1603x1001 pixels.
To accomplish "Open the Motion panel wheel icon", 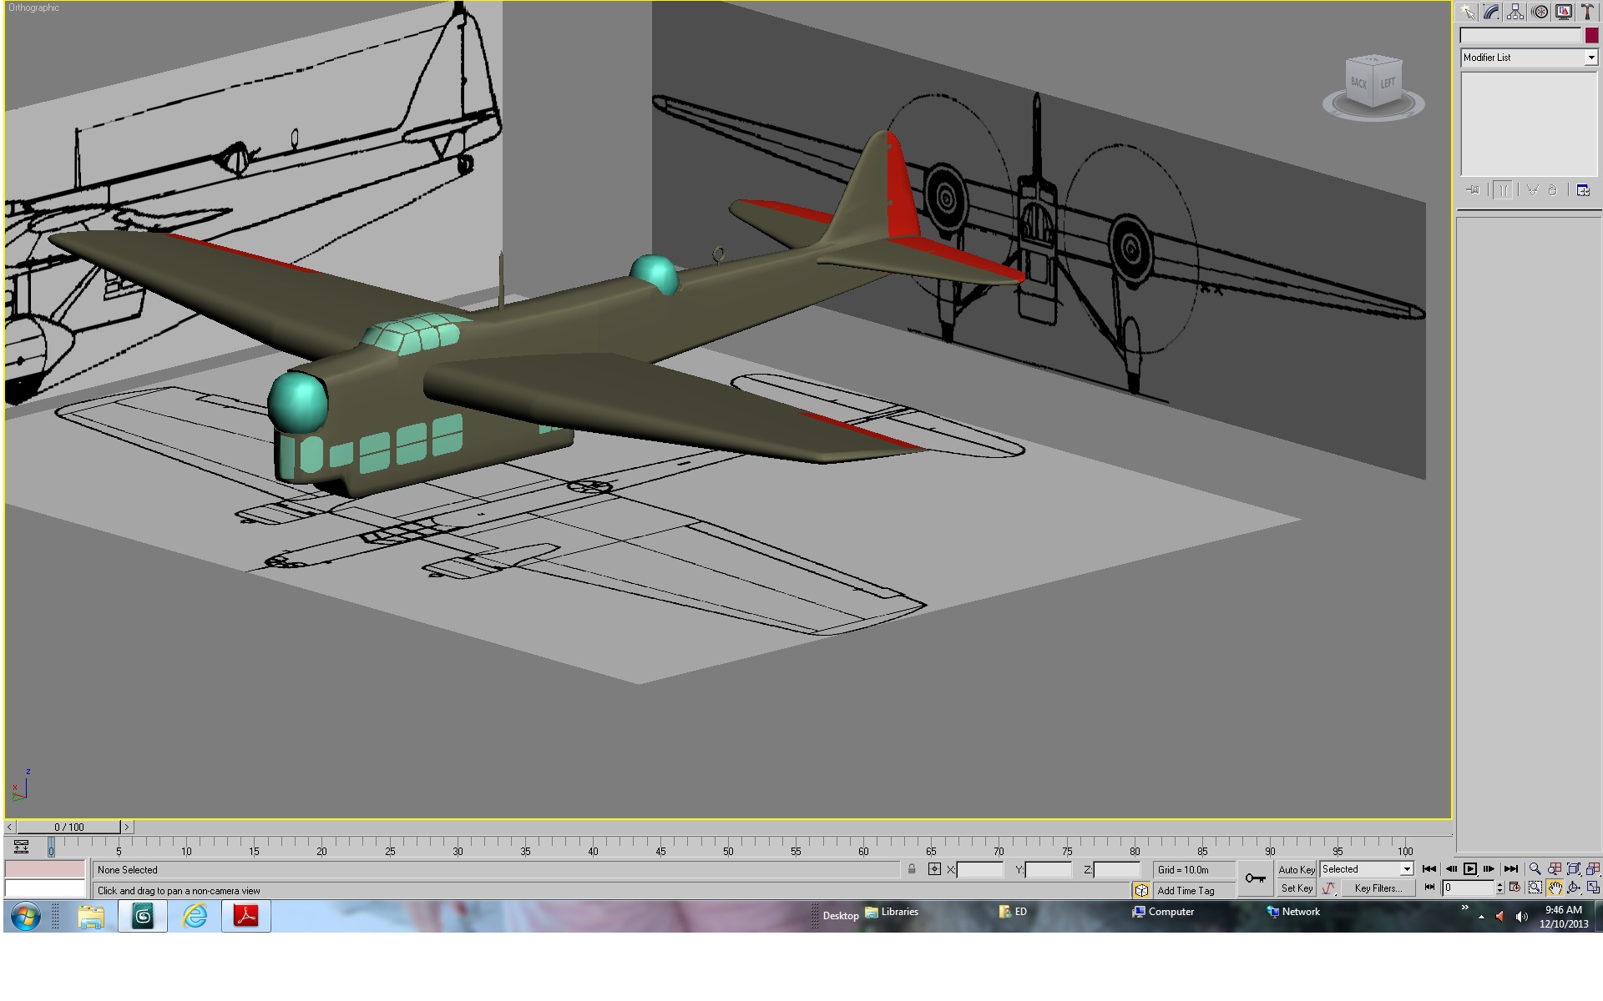I will (1540, 12).
